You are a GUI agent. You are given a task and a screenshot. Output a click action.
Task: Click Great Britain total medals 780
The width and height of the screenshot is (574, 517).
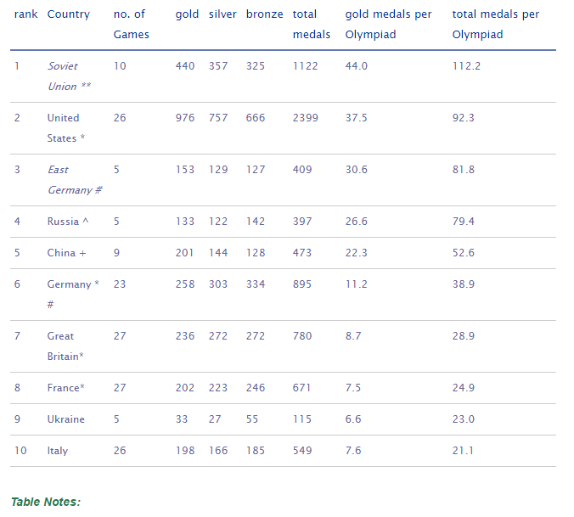tap(302, 336)
